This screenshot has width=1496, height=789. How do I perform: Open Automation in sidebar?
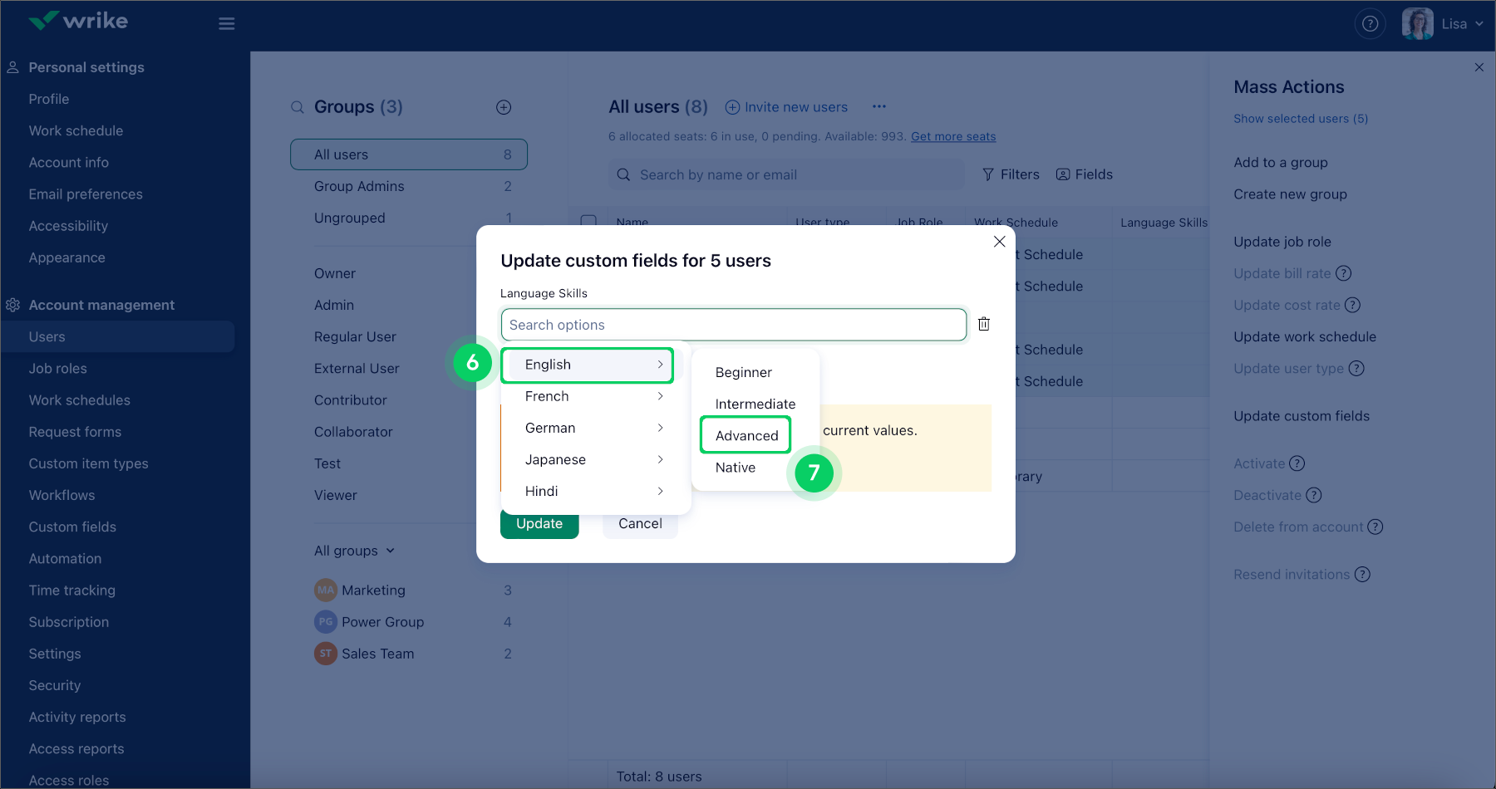click(65, 558)
